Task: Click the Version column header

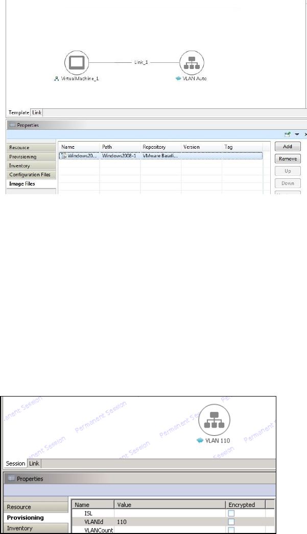Action: [x=201, y=147]
